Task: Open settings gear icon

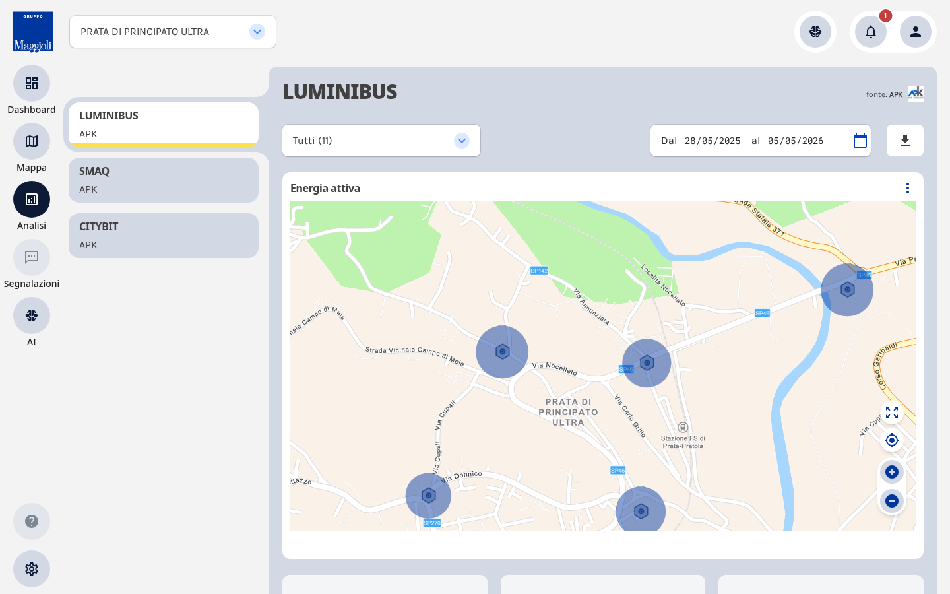Action: point(32,569)
